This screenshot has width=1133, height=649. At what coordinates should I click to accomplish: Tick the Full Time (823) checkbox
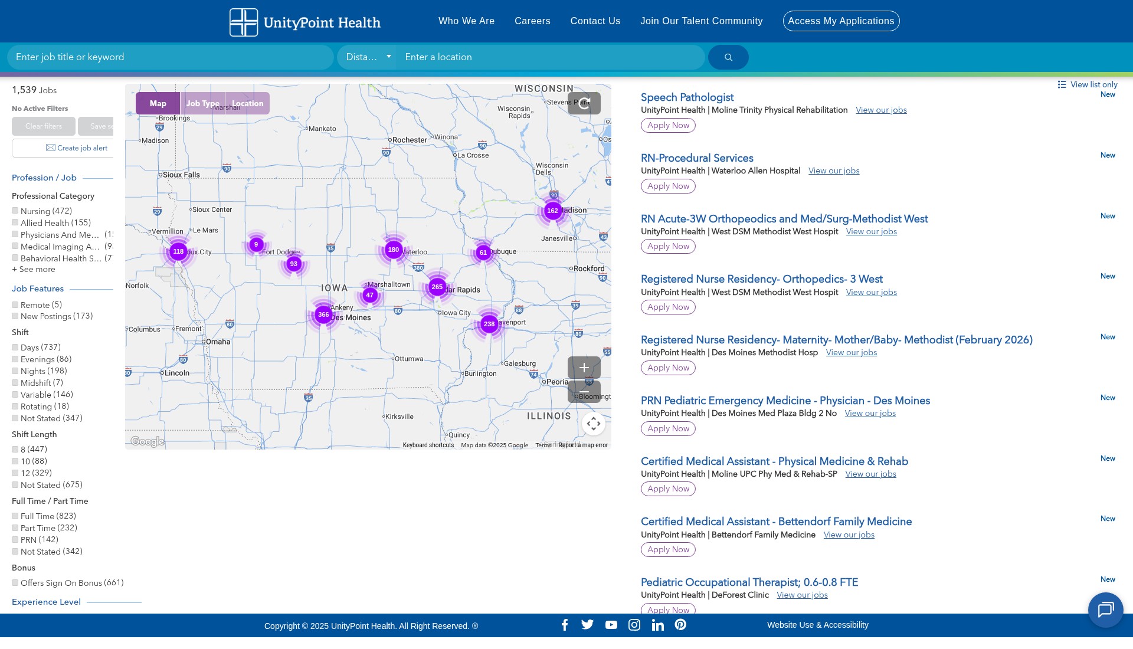(15, 516)
